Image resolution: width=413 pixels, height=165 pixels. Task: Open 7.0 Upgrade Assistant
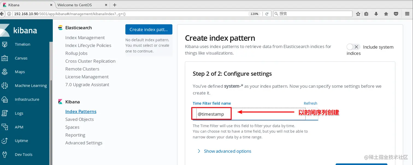(87, 85)
